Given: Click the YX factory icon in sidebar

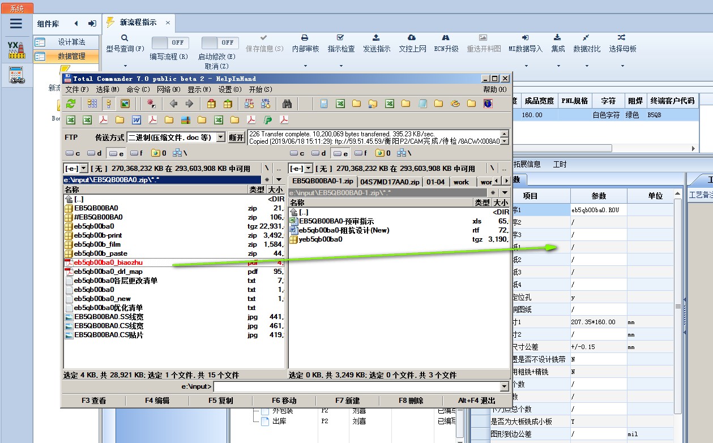Looking at the screenshot, I should [x=16, y=49].
